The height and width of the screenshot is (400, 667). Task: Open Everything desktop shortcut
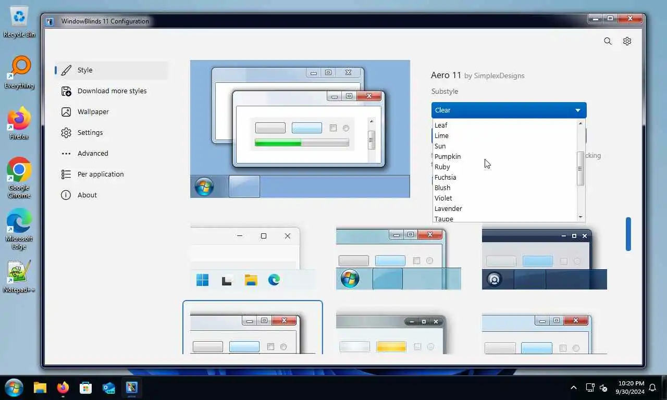coord(19,72)
